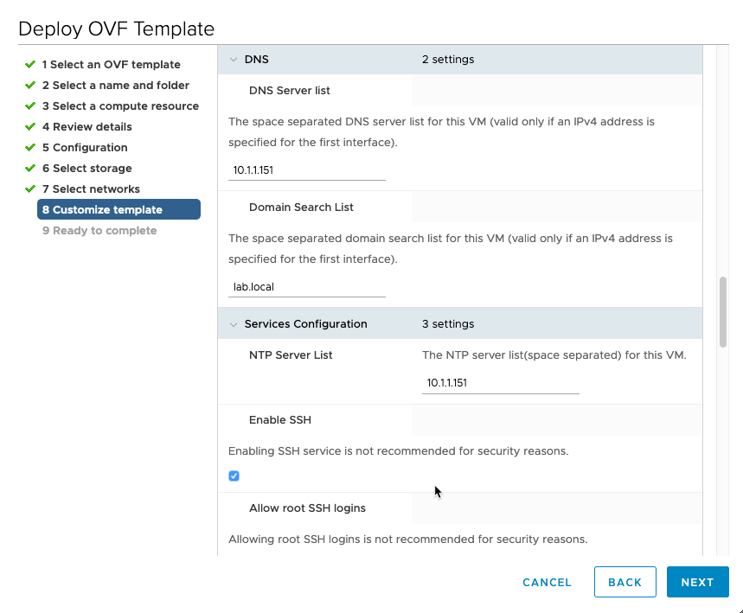Click the checkmark icon next to Select storage
Screen dimensions: 743x613
point(29,168)
